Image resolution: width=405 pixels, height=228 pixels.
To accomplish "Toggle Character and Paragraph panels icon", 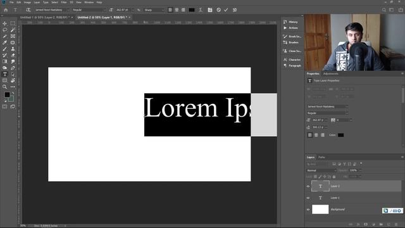I will pos(209,10).
